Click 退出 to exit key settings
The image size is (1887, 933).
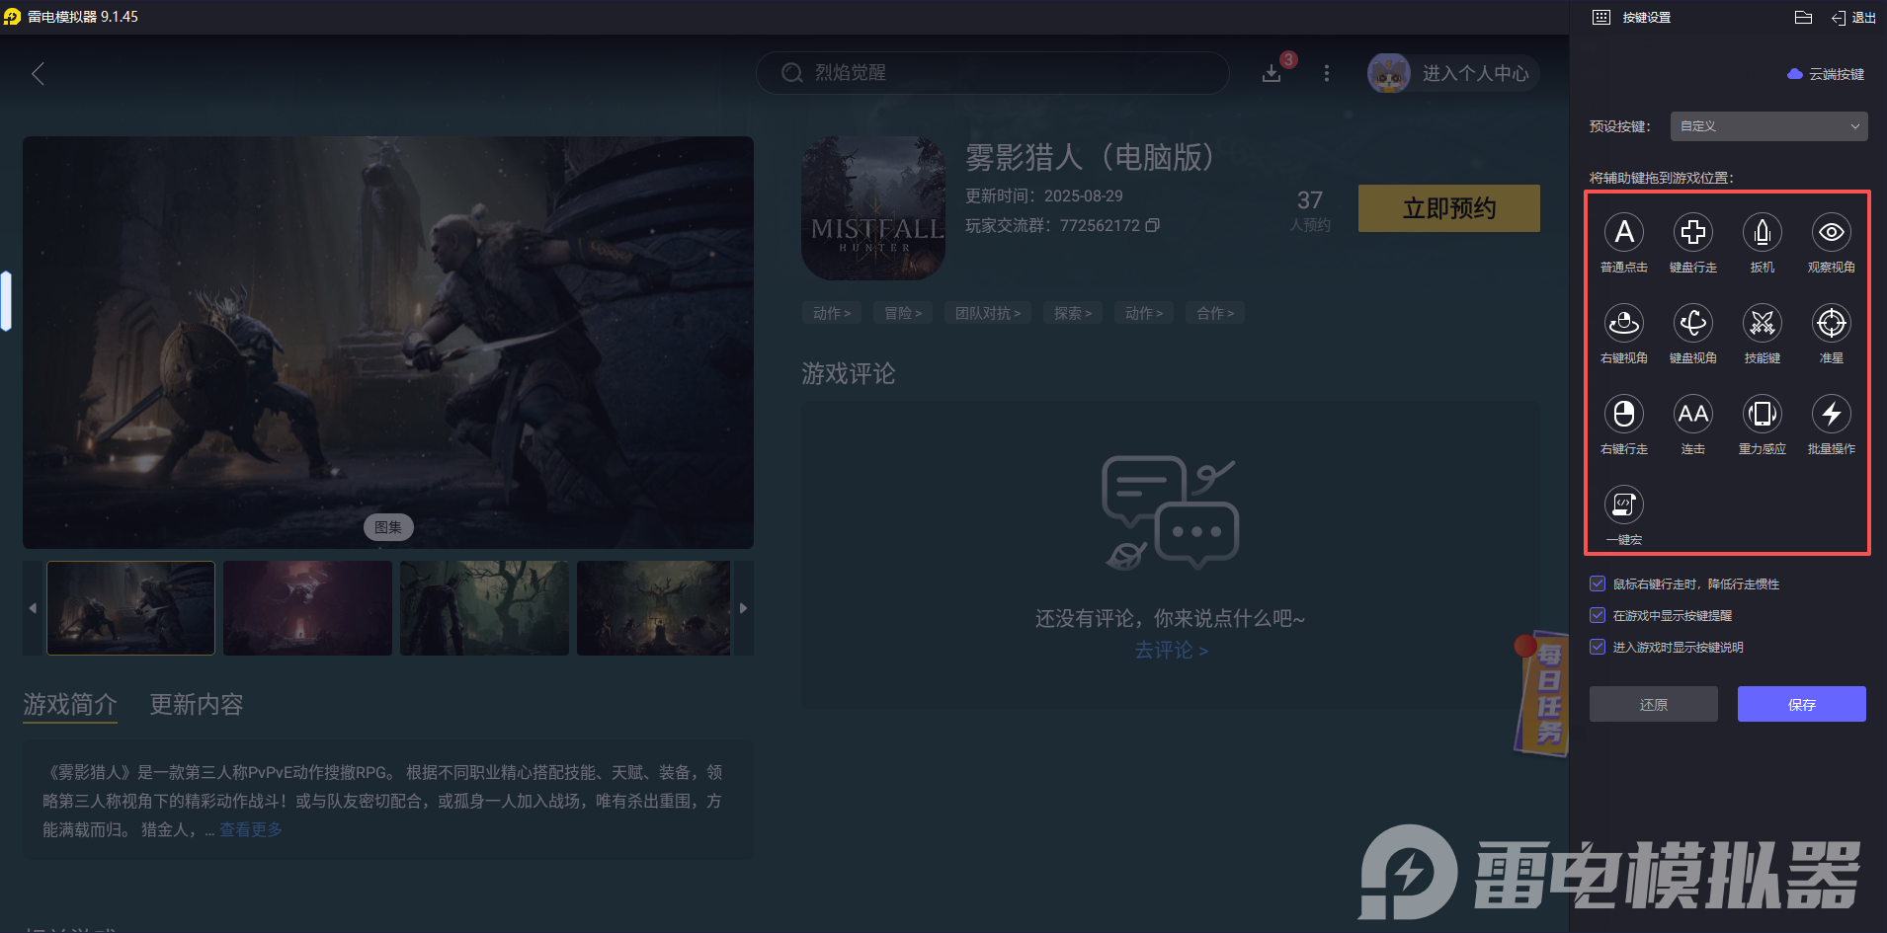coord(1853,17)
